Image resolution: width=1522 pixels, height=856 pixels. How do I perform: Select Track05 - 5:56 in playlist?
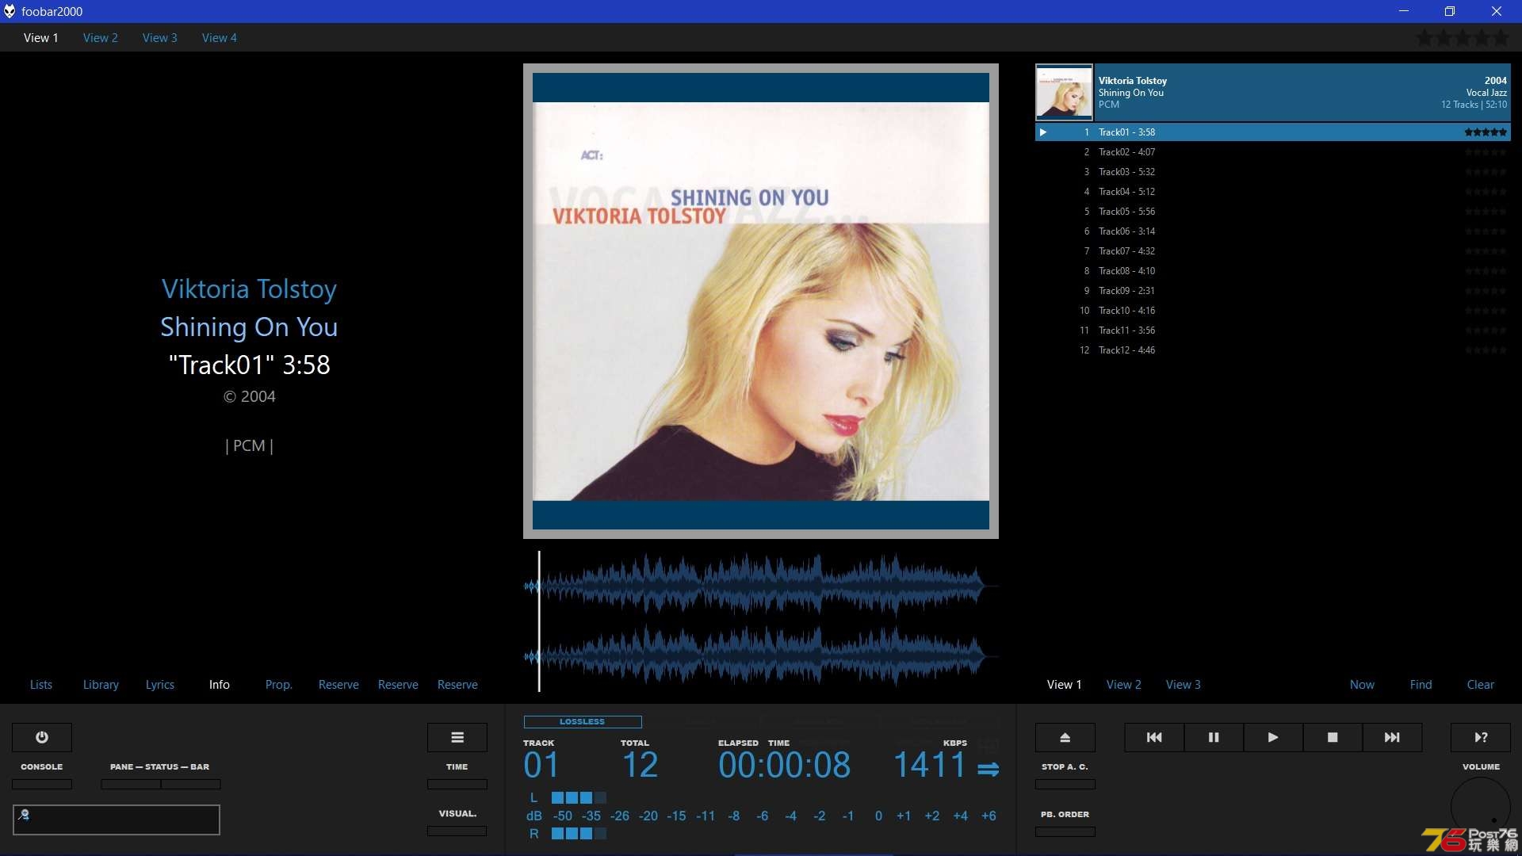point(1273,212)
